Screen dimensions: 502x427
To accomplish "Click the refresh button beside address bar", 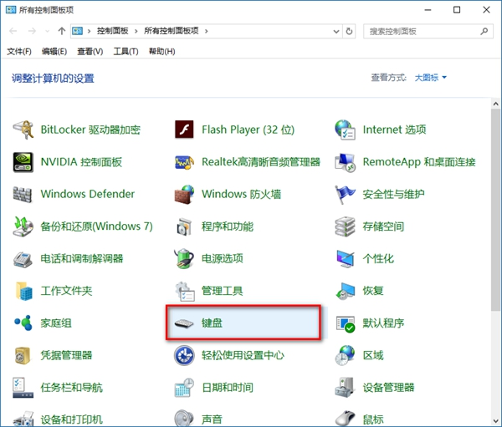I will coord(350,31).
